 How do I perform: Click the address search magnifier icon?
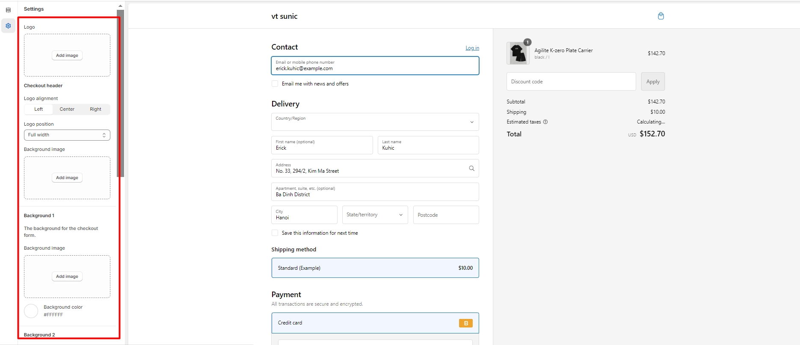click(471, 168)
